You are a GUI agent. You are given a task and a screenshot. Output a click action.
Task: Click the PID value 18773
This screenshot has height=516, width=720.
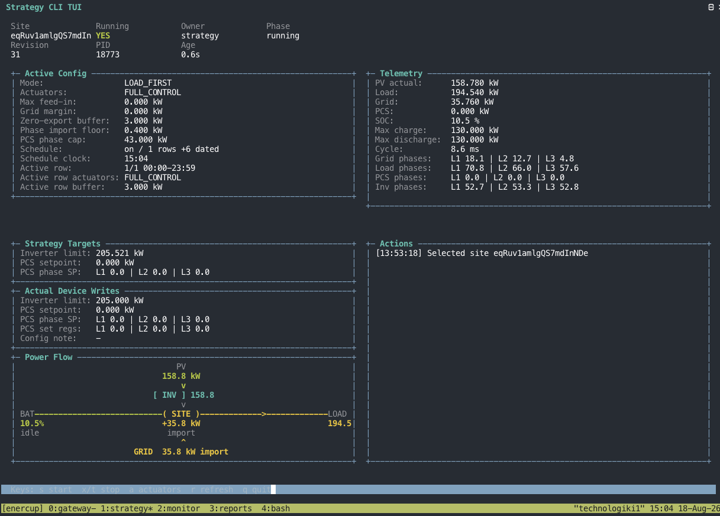pos(108,54)
